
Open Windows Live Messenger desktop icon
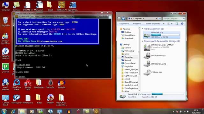pos(5,38)
